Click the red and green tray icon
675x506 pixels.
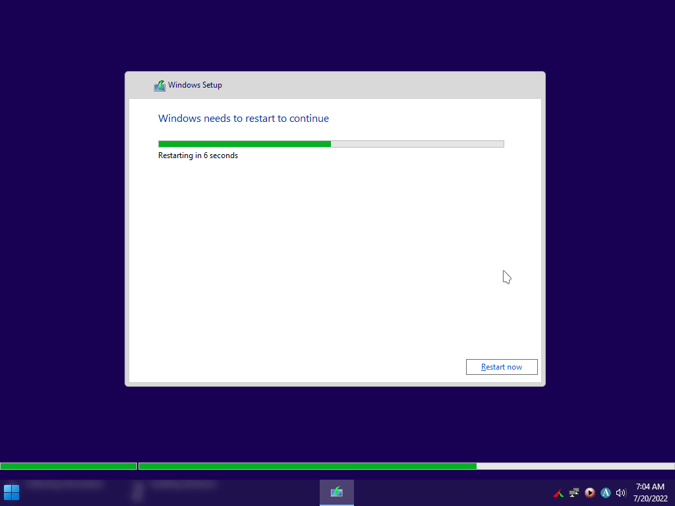[558, 493]
